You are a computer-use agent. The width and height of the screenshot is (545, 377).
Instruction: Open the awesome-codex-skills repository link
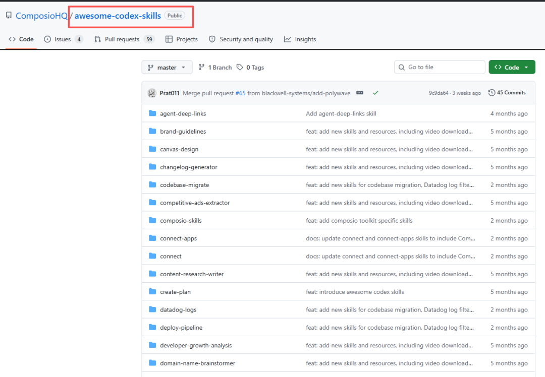pyautogui.click(x=118, y=16)
